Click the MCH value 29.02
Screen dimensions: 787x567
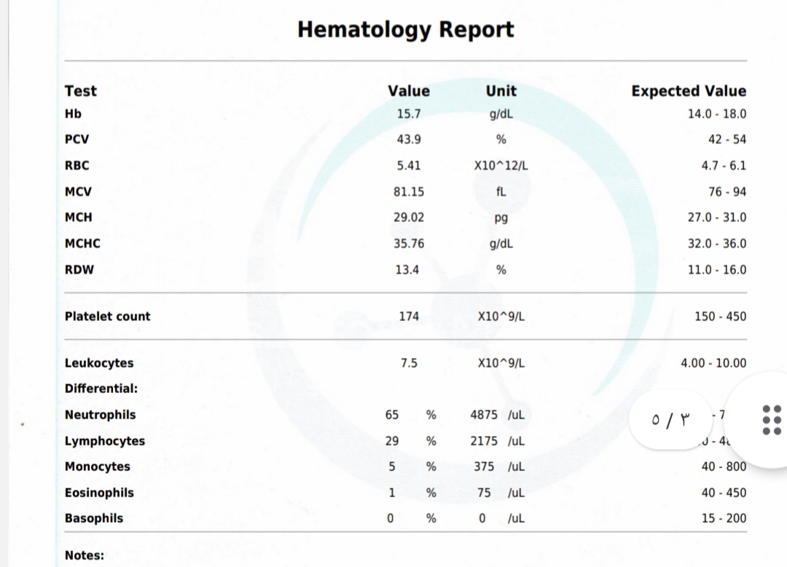point(409,217)
